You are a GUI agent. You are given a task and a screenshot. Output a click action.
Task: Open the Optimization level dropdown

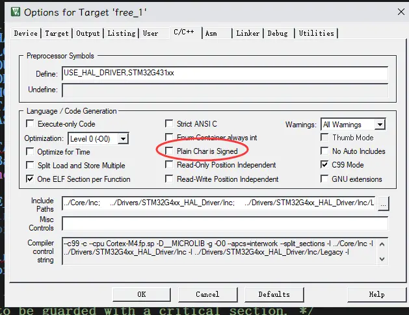pos(123,138)
